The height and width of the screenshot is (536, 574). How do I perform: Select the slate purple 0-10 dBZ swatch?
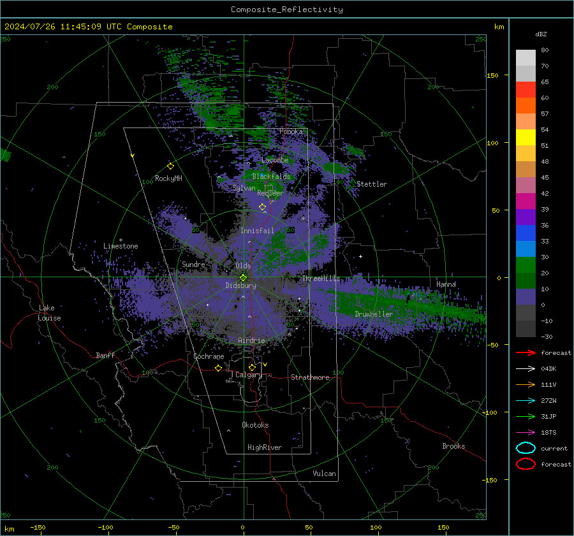pos(526,297)
